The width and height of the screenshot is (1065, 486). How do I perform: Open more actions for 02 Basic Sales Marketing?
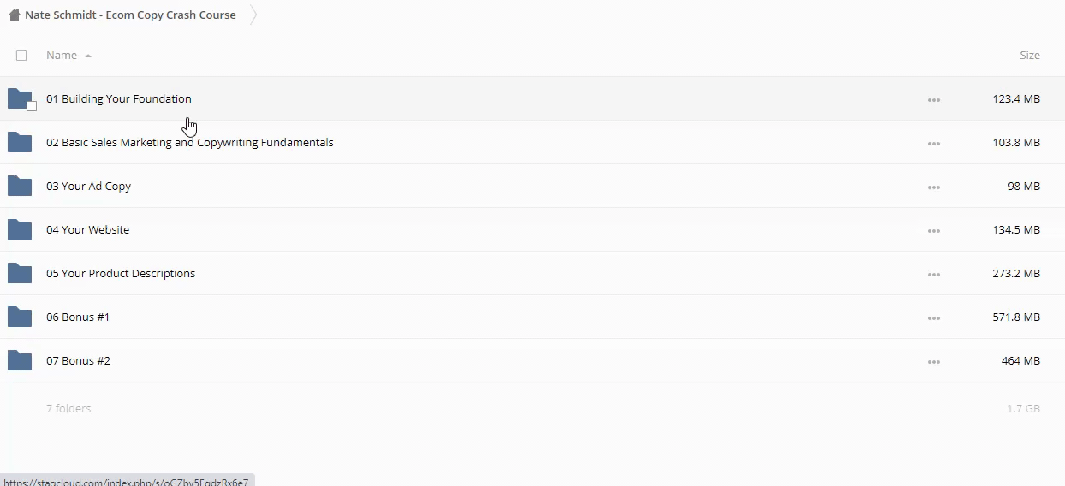[933, 143]
